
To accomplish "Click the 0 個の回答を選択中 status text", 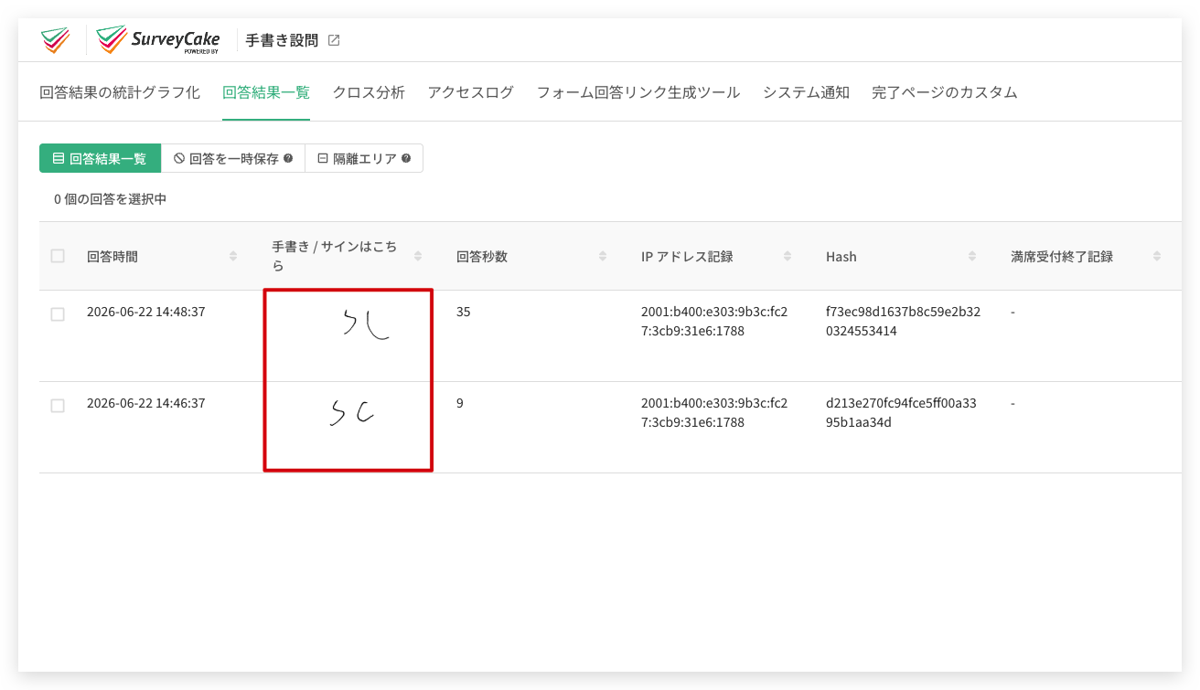I will [111, 198].
